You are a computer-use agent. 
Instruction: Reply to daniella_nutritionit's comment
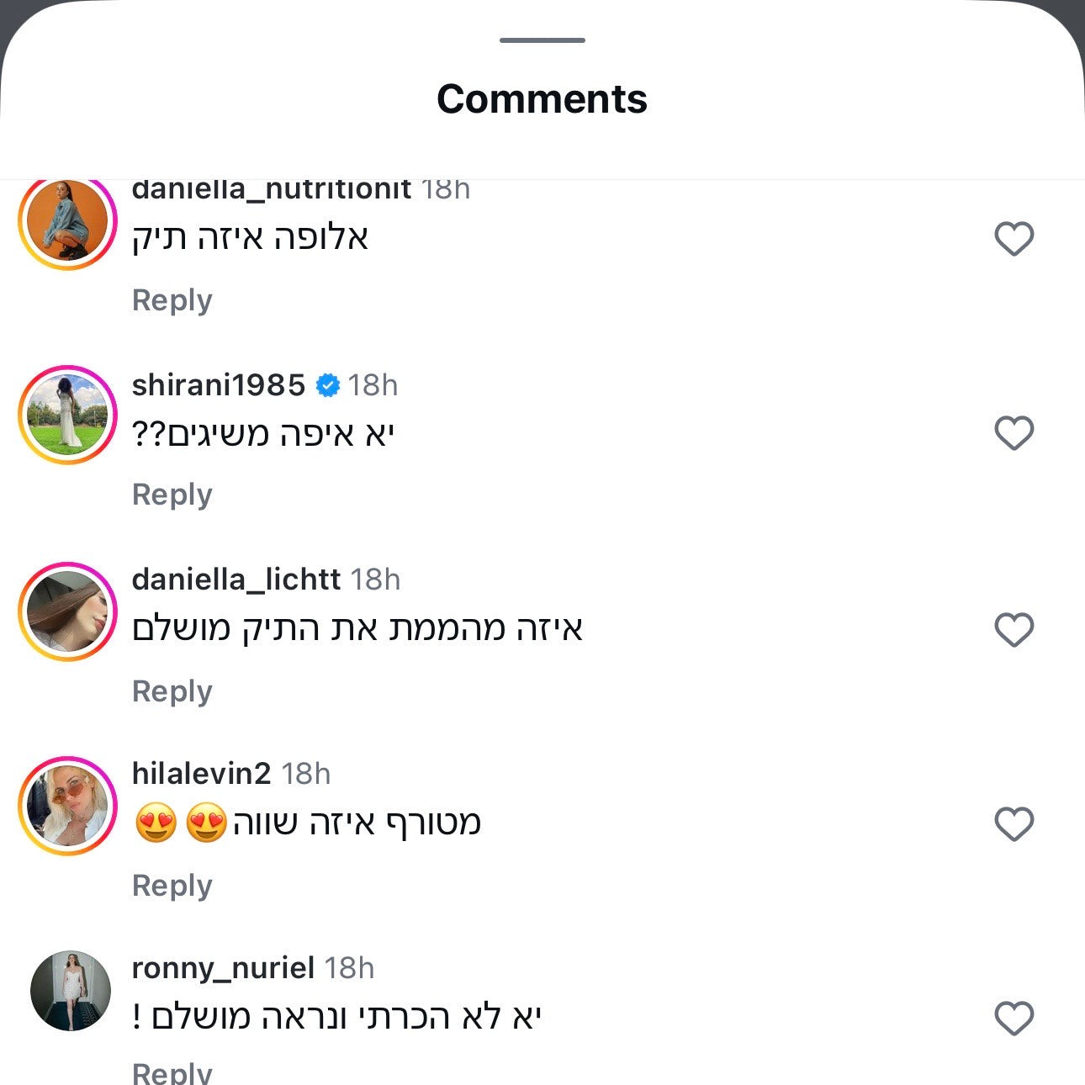[172, 300]
